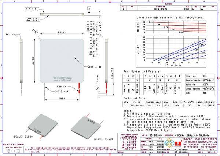Viewport: 220px width, 156px height.
Task: Click the datum A symbol box
Action: point(89,8)
